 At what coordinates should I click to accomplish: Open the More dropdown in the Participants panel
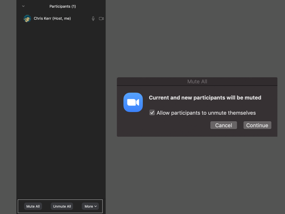(90, 206)
